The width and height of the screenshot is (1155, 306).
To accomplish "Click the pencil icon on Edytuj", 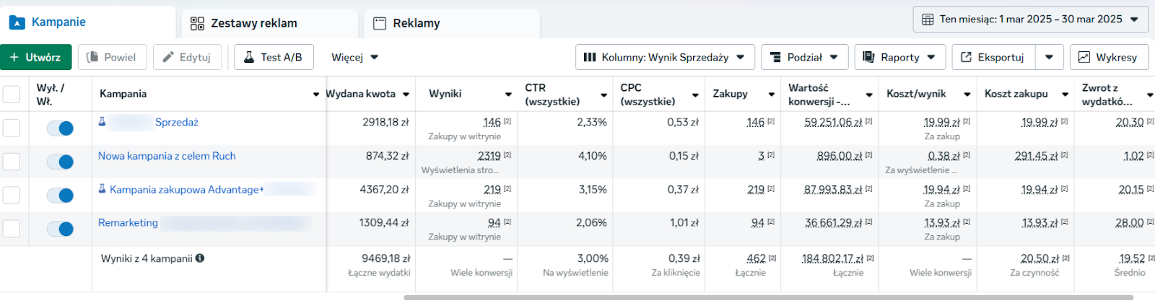I will point(168,57).
